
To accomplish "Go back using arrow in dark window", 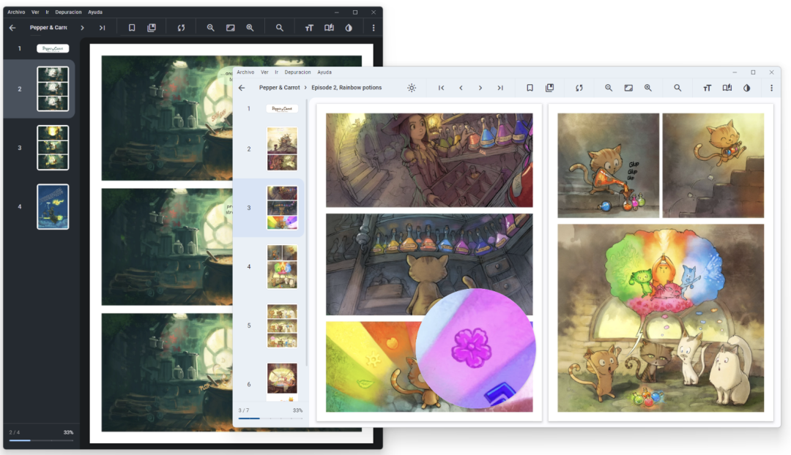I will pyautogui.click(x=12, y=28).
